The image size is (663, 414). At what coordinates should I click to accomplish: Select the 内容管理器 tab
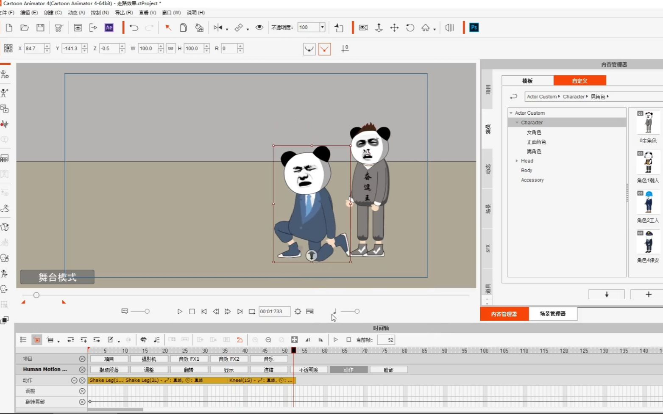[x=504, y=314]
